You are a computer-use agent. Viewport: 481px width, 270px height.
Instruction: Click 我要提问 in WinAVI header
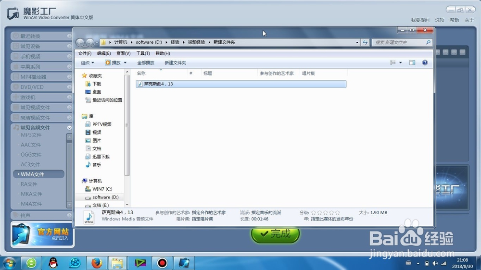coord(420,20)
